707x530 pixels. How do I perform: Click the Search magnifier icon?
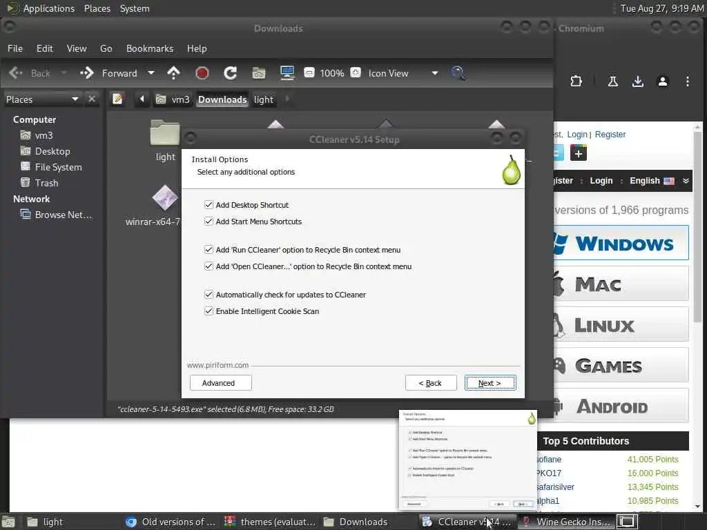pyautogui.click(x=458, y=73)
